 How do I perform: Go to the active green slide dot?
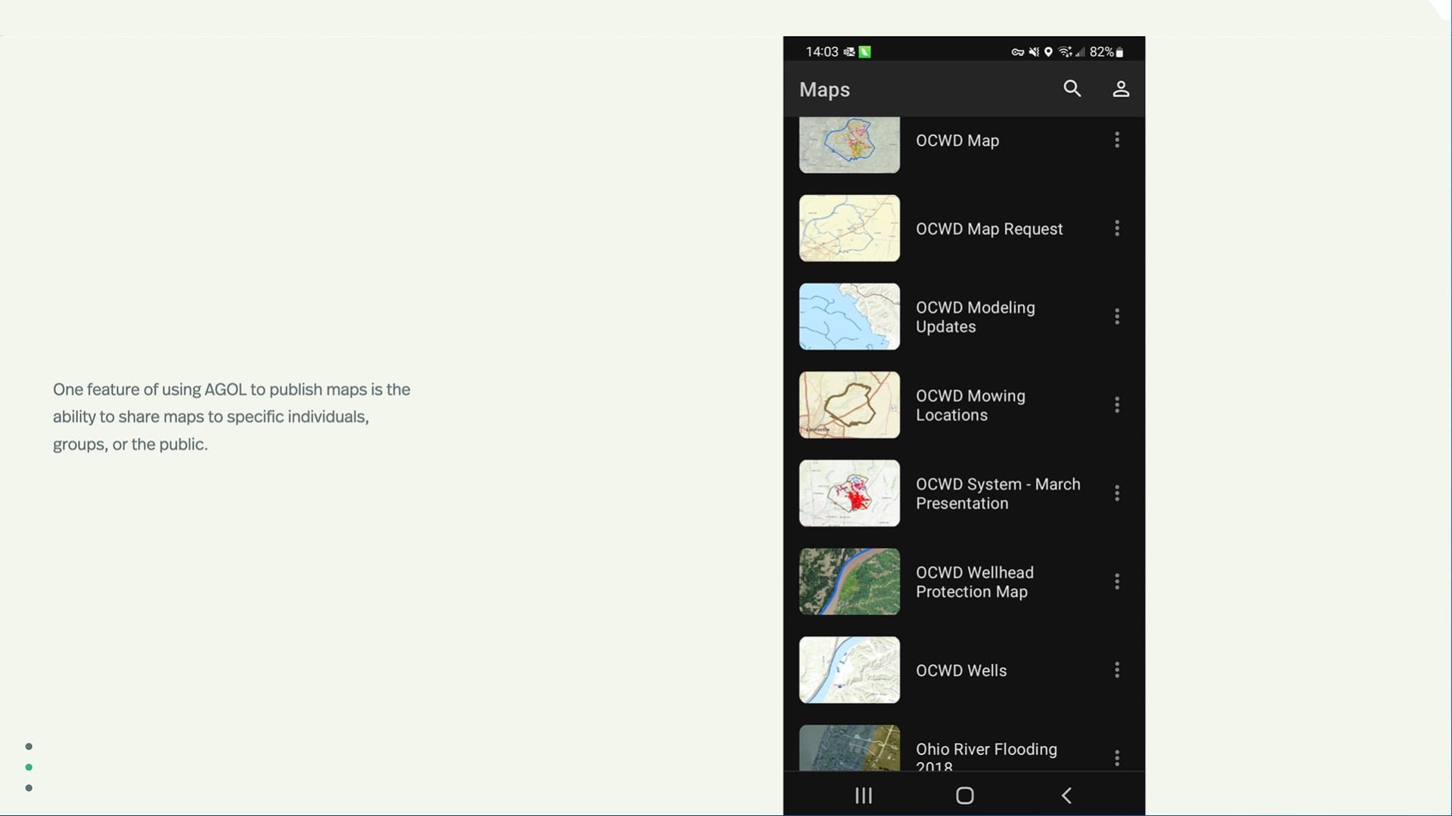(29, 767)
